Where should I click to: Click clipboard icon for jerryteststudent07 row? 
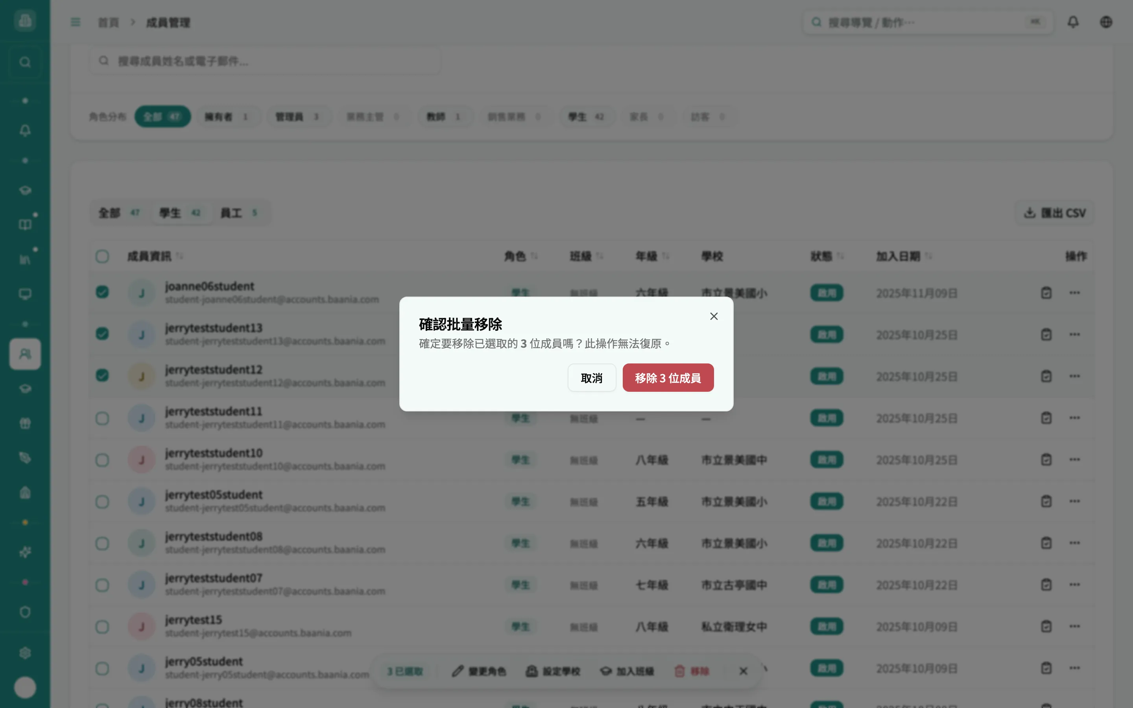click(x=1046, y=585)
